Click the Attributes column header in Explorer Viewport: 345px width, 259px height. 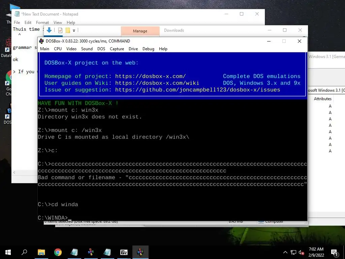tap(322, 99)
